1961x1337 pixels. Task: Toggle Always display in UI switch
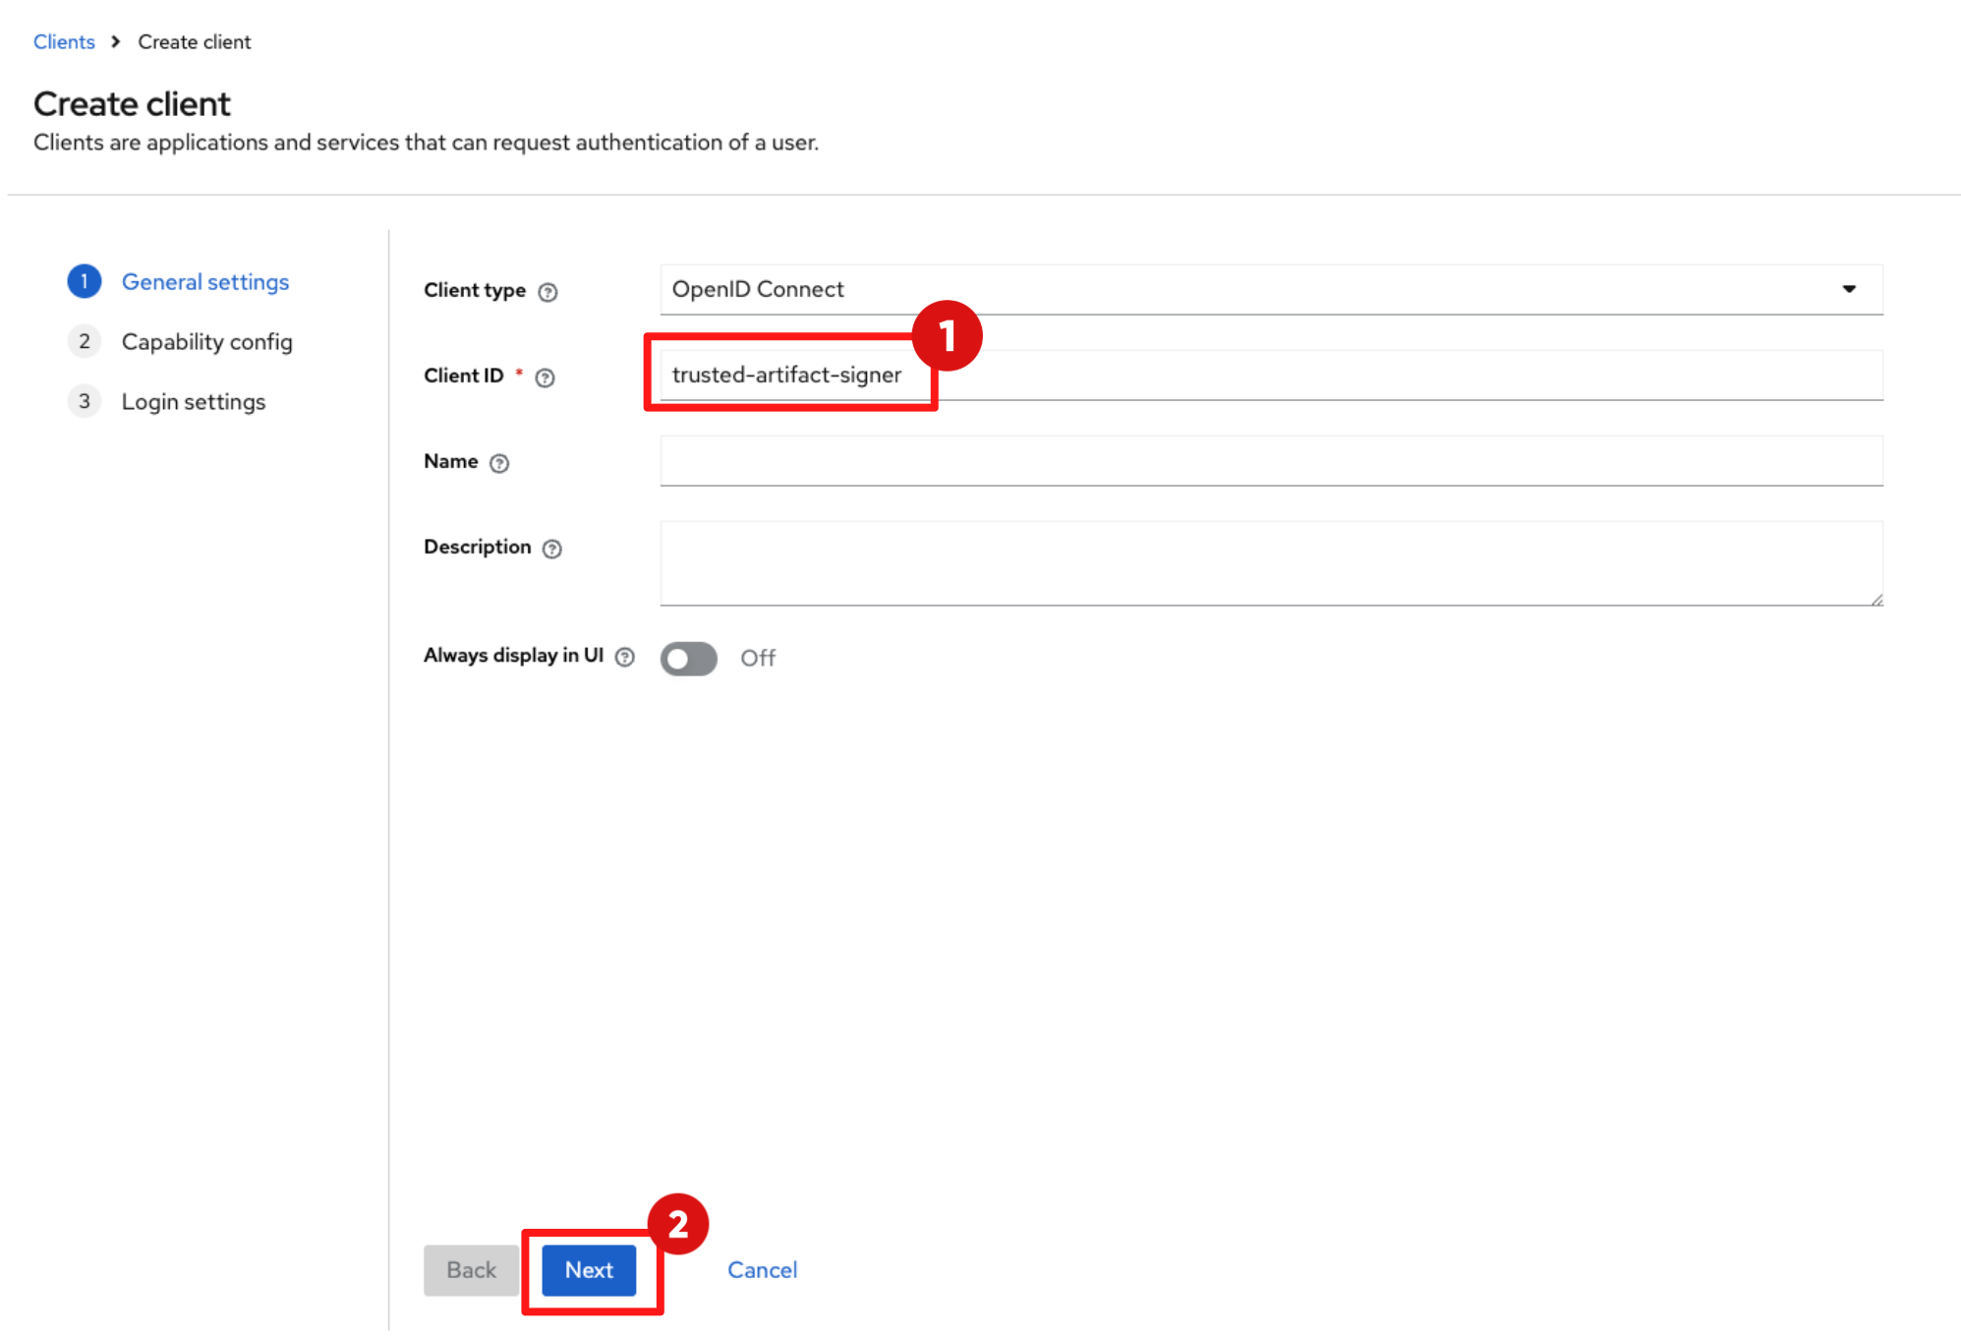point(689,658)
